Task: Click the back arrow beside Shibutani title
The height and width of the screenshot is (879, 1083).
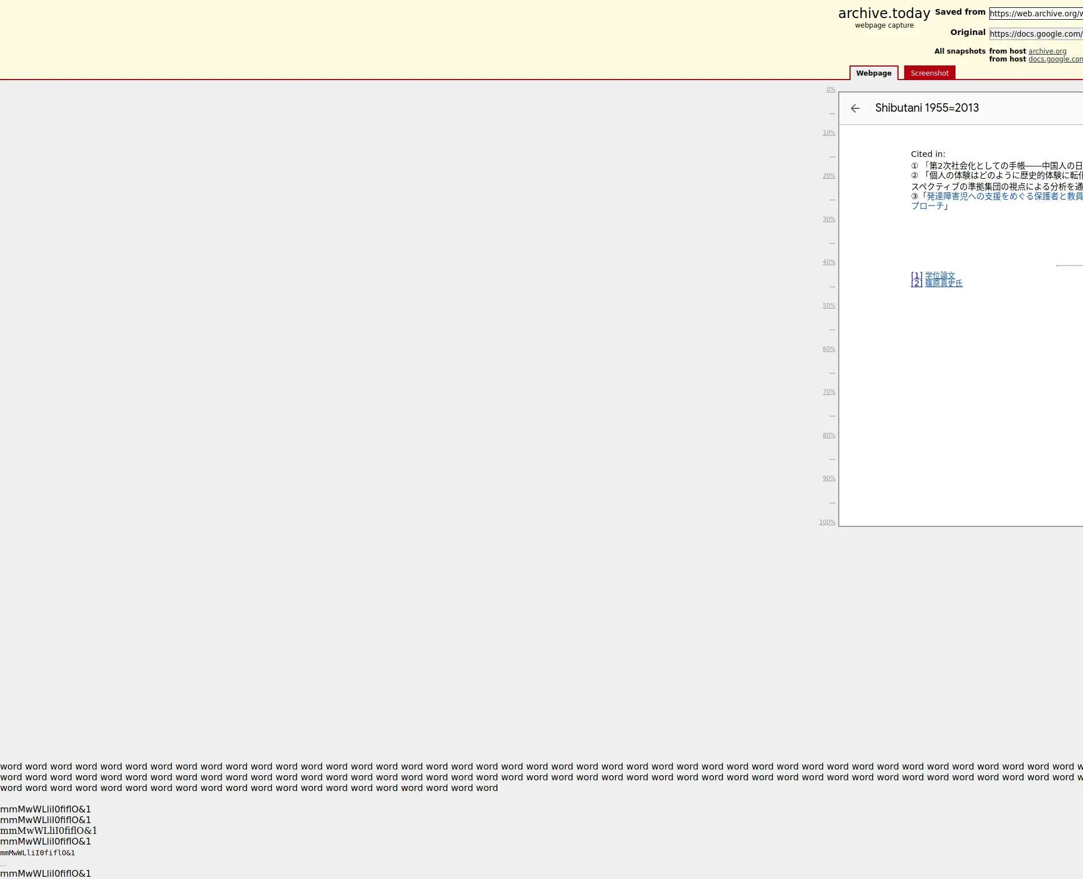Action: 855,108
